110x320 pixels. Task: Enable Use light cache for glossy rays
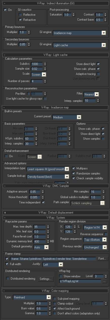(45, 99)
